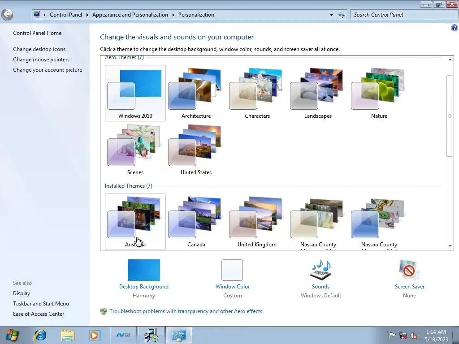
Task: Open Change your account picture
Action: [x=48, y=69]
